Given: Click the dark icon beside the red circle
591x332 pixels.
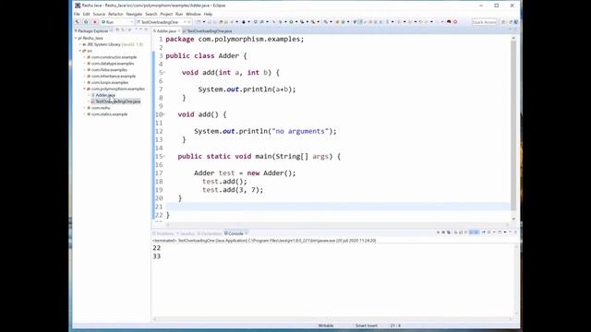Looking at the screenshot, I should click(449, 22).
